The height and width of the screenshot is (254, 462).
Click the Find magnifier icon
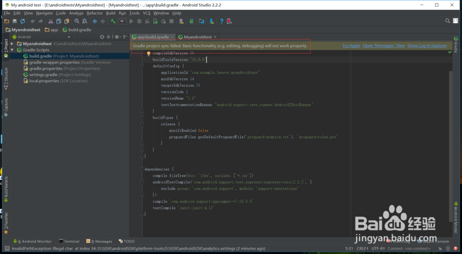77,21
